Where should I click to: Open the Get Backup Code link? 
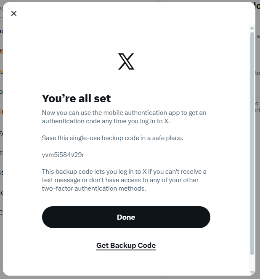click(126, 245)
